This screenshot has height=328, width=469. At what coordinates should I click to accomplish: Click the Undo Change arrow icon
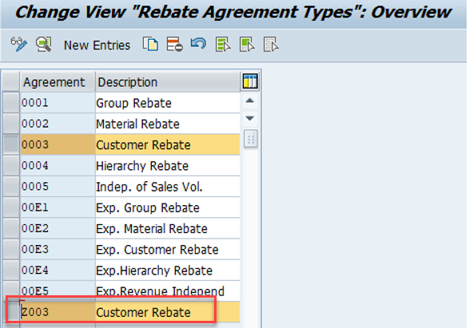[198, 44]
